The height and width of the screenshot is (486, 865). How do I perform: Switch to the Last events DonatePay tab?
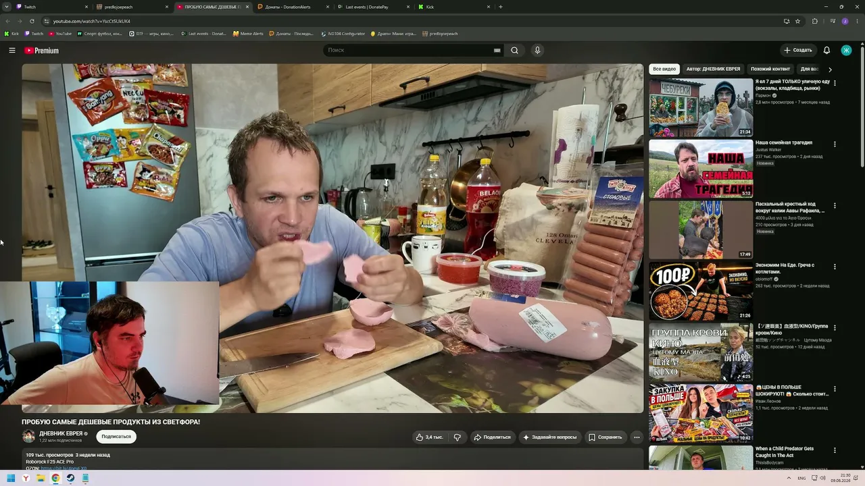(x=374, y=7)
